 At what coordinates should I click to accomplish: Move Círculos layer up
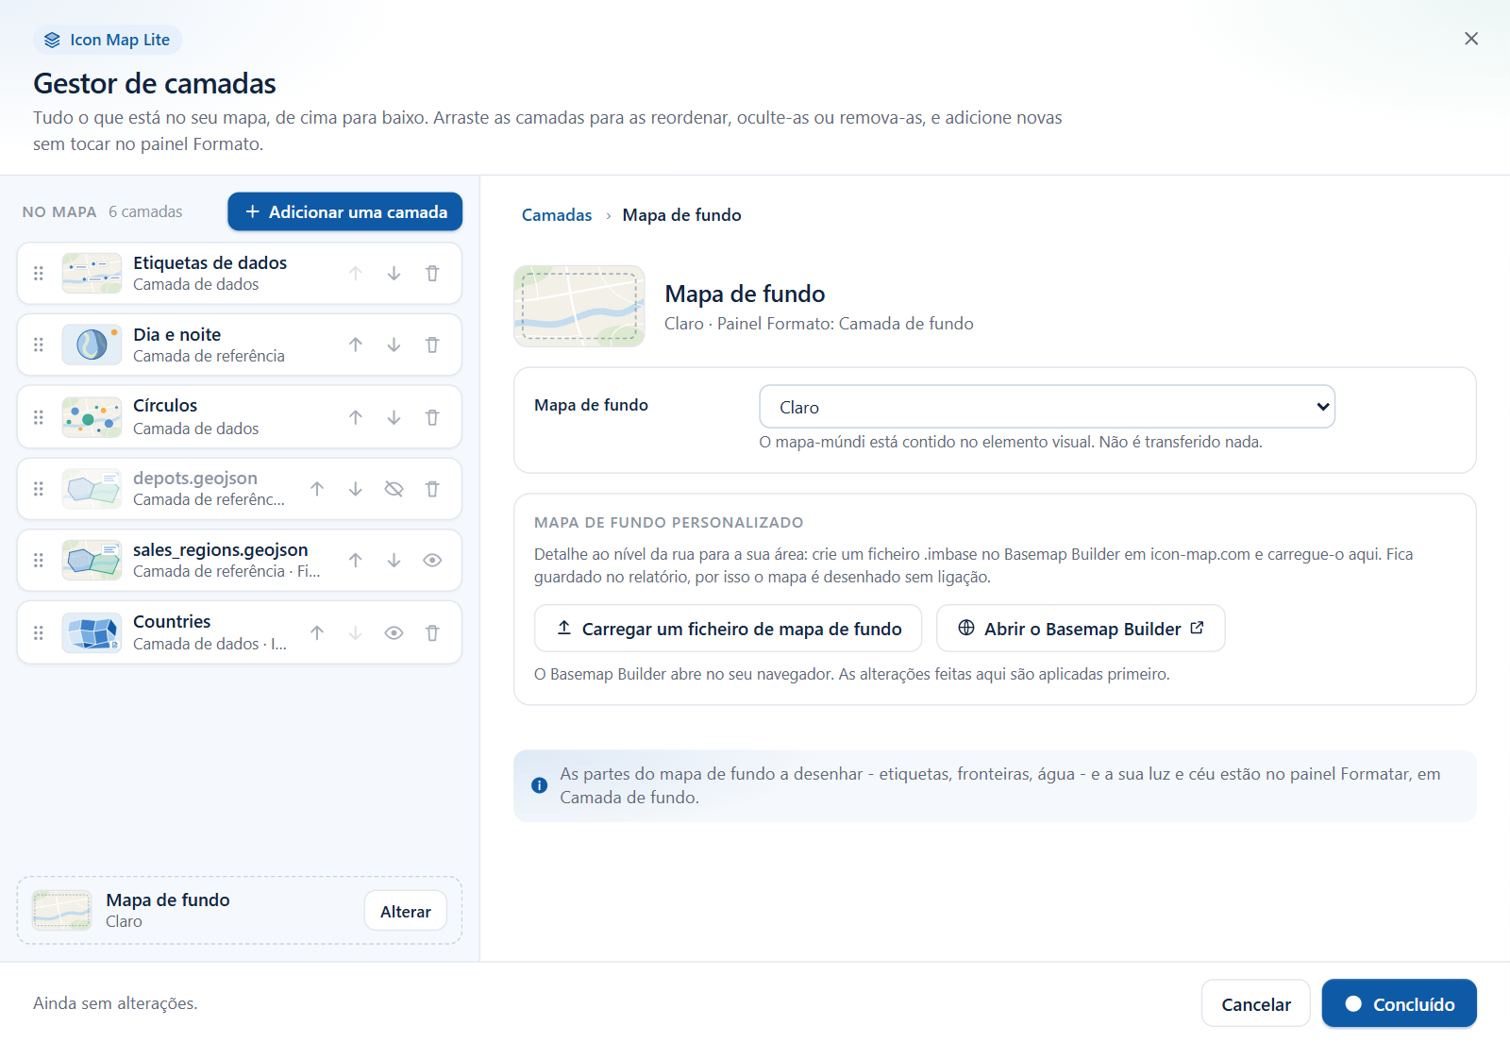pos(355,417)
